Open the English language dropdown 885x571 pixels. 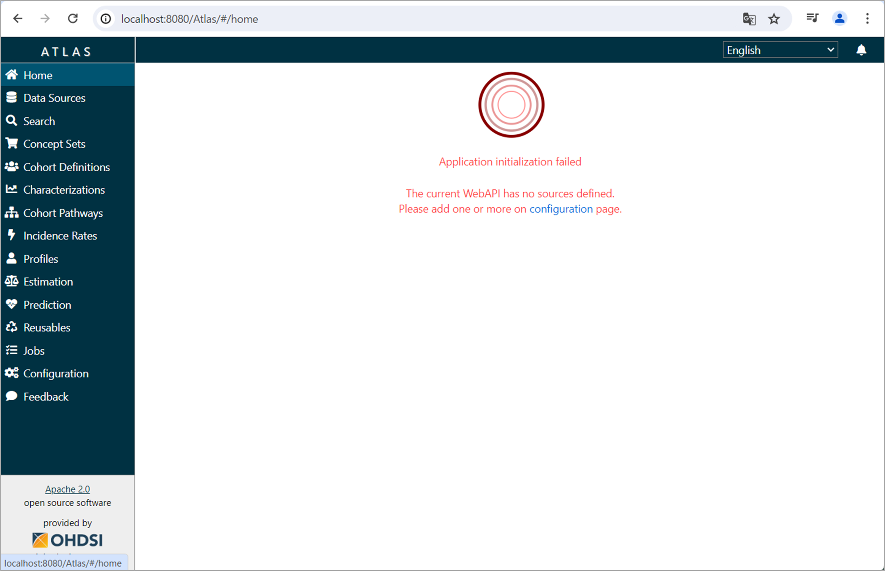pyautogui.click(x=780, y=50)
